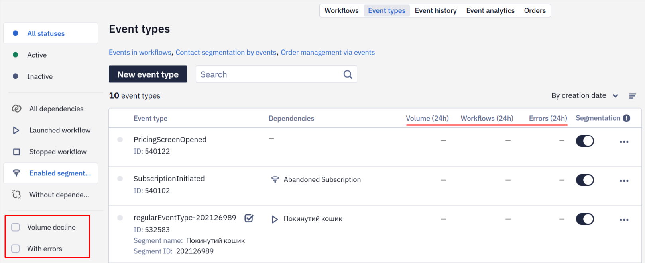Screen dimensions: 645x263
Task: Sort by Volume (24h) column header
Action: pyautogui.click(x=427, y=118)
